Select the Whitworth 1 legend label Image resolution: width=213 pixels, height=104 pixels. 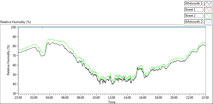click(194, 3)
